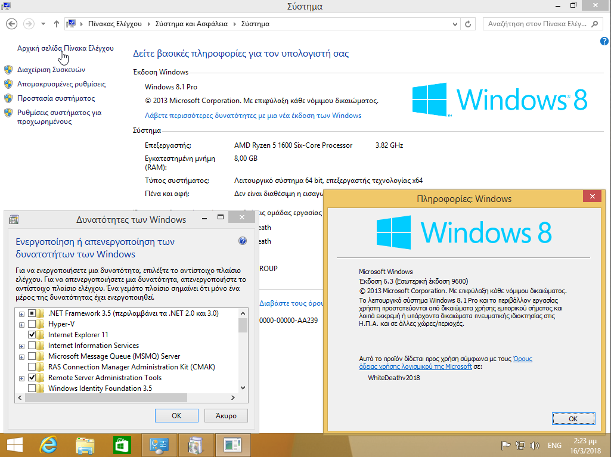Uncheck the Internet Explorer 11 checkbox

32,335
